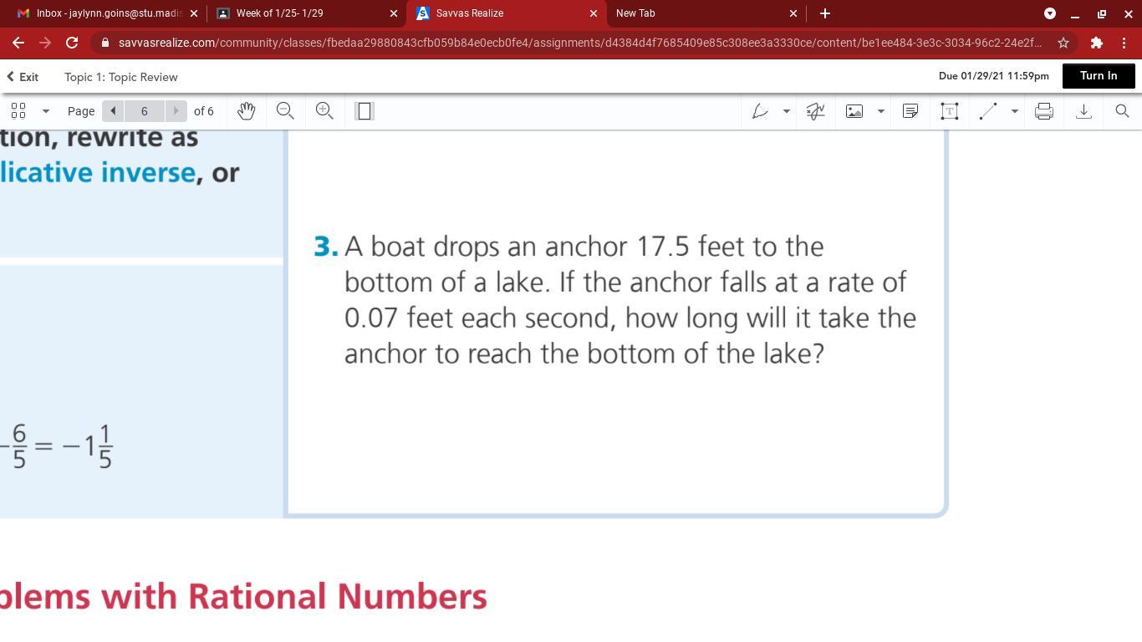
Task: Select the Pan hand tool
Action: (246, 111)
